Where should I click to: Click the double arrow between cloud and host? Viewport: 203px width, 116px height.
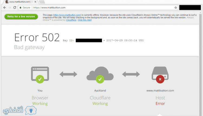tap(131, 74)
